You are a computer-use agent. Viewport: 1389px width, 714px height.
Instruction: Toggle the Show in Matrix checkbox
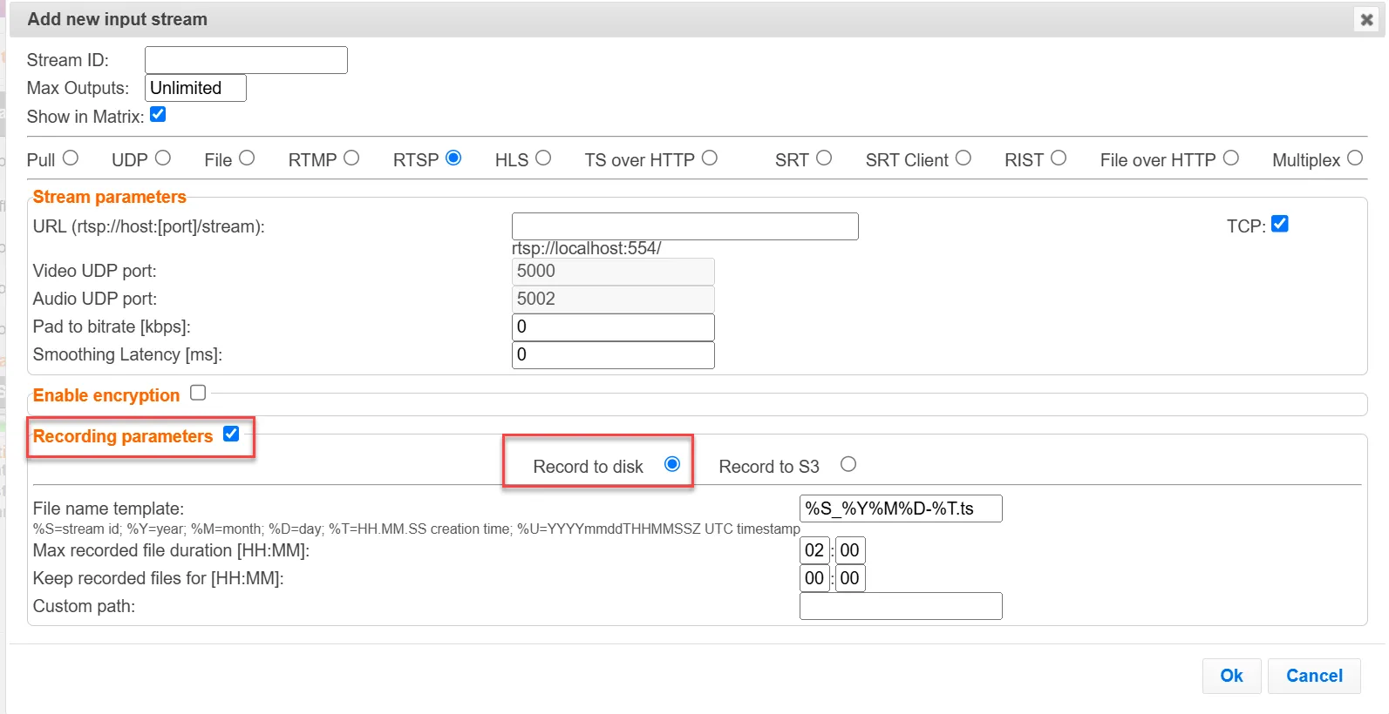click(x=158, y=114)
